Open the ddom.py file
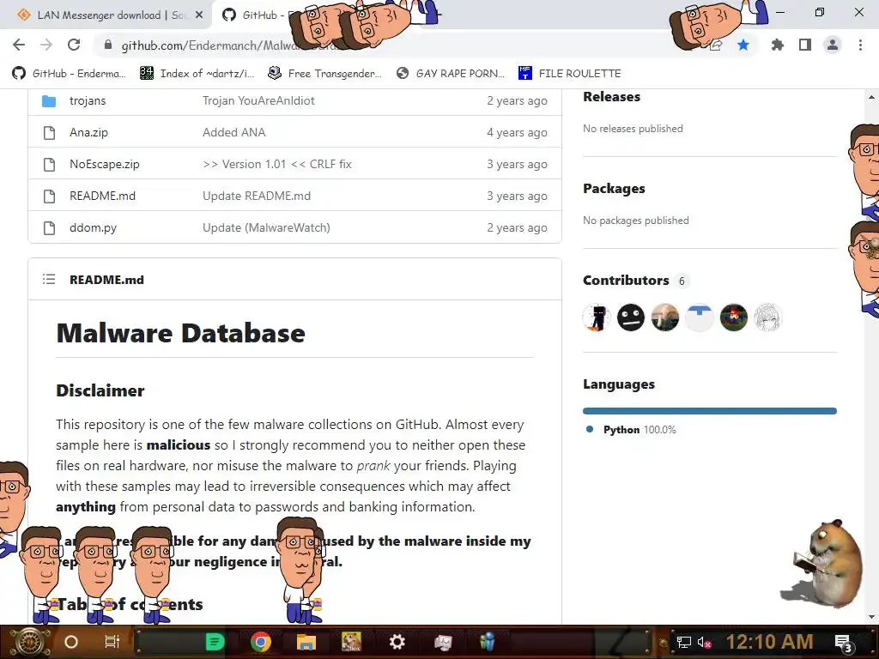The image size is (879, 659). [x=93, y=228]
